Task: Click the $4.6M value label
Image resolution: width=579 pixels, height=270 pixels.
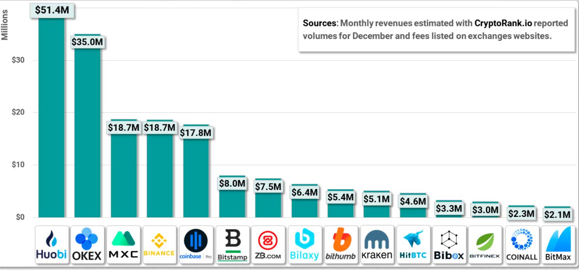Action: 413,202
